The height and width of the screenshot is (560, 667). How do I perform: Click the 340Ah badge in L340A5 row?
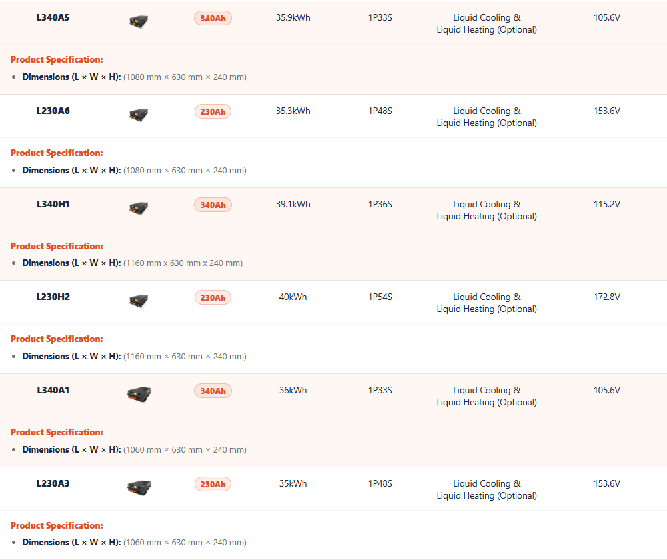coord(213,19)
